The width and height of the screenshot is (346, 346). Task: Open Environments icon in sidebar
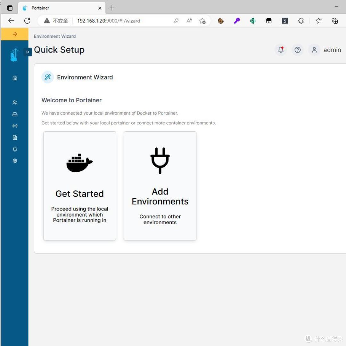[15, 114]
